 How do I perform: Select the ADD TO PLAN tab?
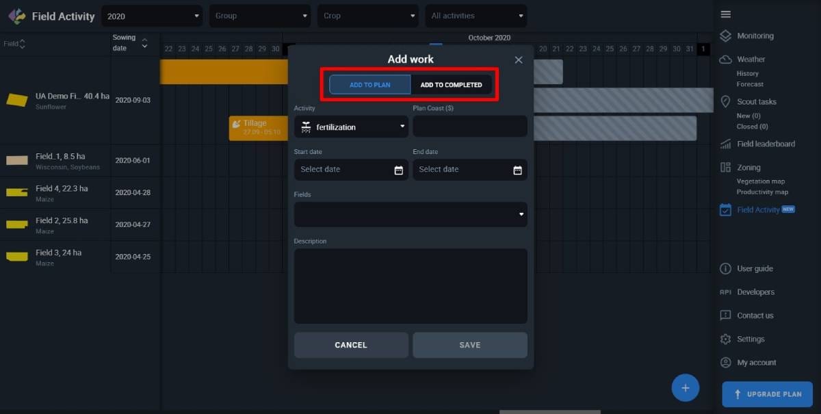(x=369, y=85)
